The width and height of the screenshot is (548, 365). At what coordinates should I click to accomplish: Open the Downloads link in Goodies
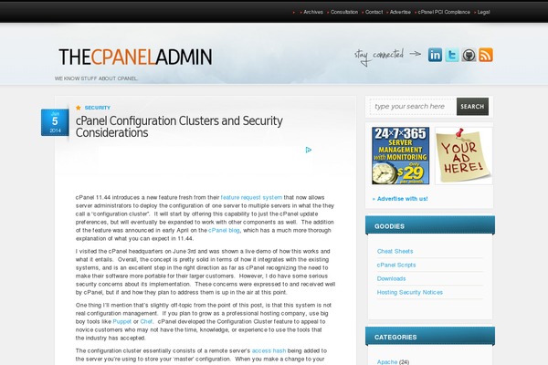[392, 278]
